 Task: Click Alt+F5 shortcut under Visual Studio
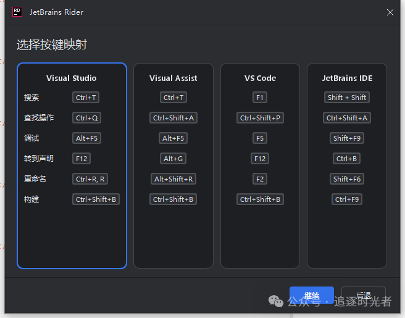[x=87, y=138]
